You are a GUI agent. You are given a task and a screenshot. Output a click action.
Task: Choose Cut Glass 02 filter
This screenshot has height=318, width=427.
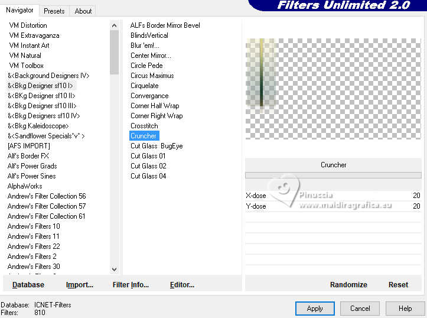[x=148, y=166]
